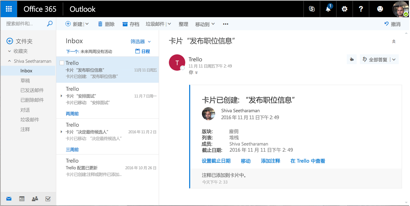The width and height of the screenshot is (410, 206).
Task: Click the 新建 plus icon
Action: (68, 24)
